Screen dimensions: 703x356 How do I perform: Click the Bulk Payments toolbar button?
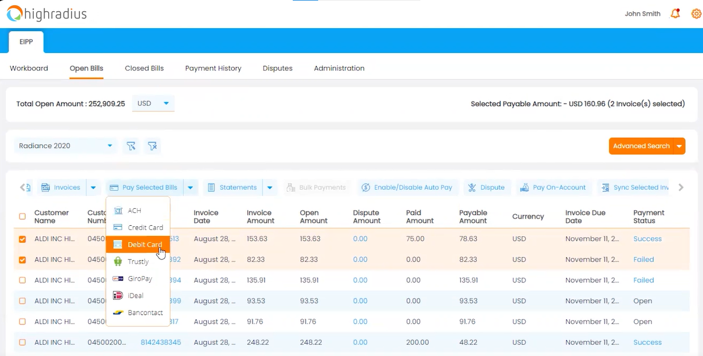(x=316, y=188)
